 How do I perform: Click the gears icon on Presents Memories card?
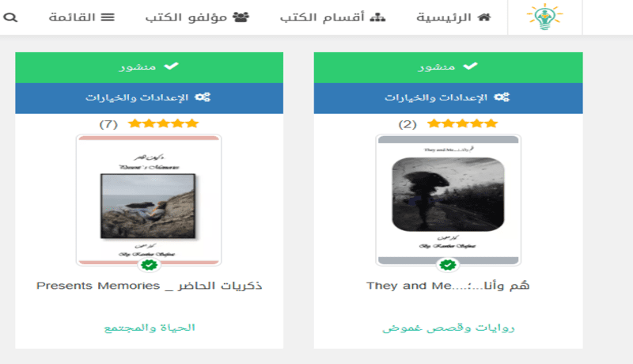click(203, 97)
